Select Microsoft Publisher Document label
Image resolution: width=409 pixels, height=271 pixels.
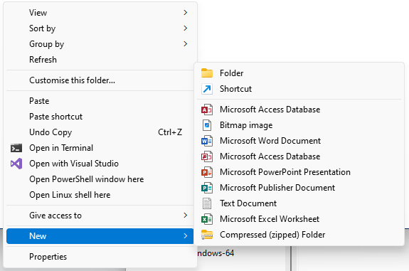[277, 188]
